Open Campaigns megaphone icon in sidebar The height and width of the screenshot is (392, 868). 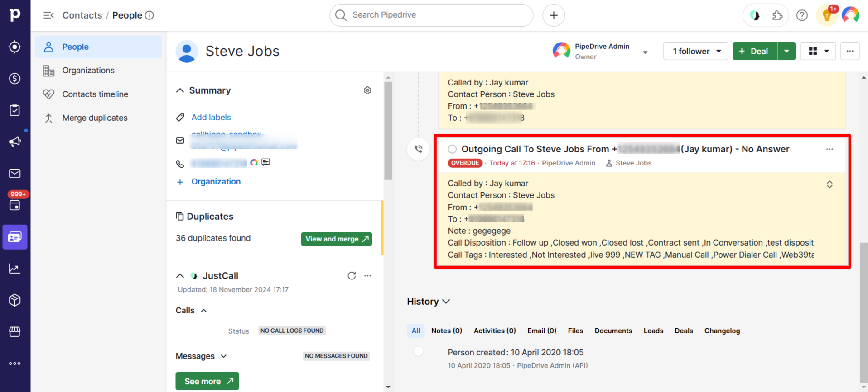tap(15, 142)
